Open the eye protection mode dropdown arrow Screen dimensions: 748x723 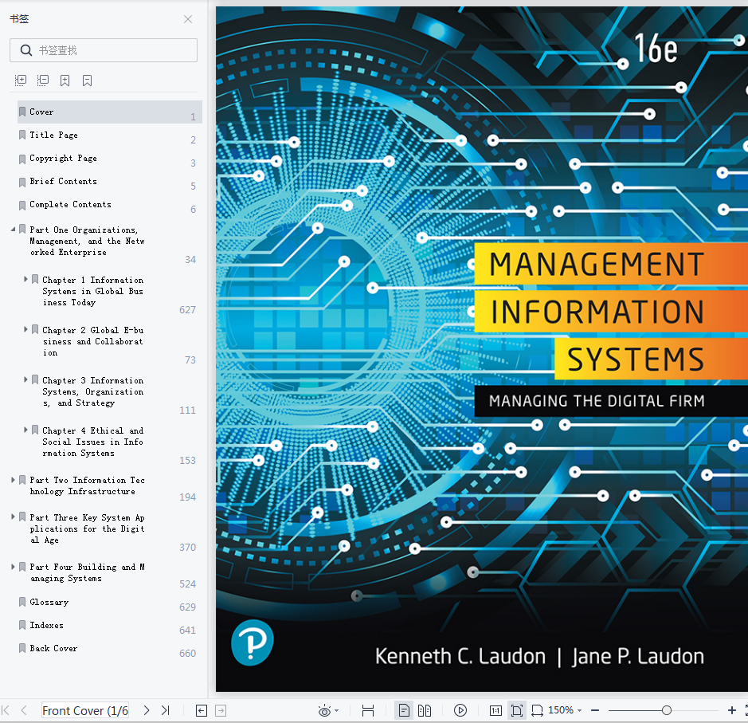click(x=337, y=711)
